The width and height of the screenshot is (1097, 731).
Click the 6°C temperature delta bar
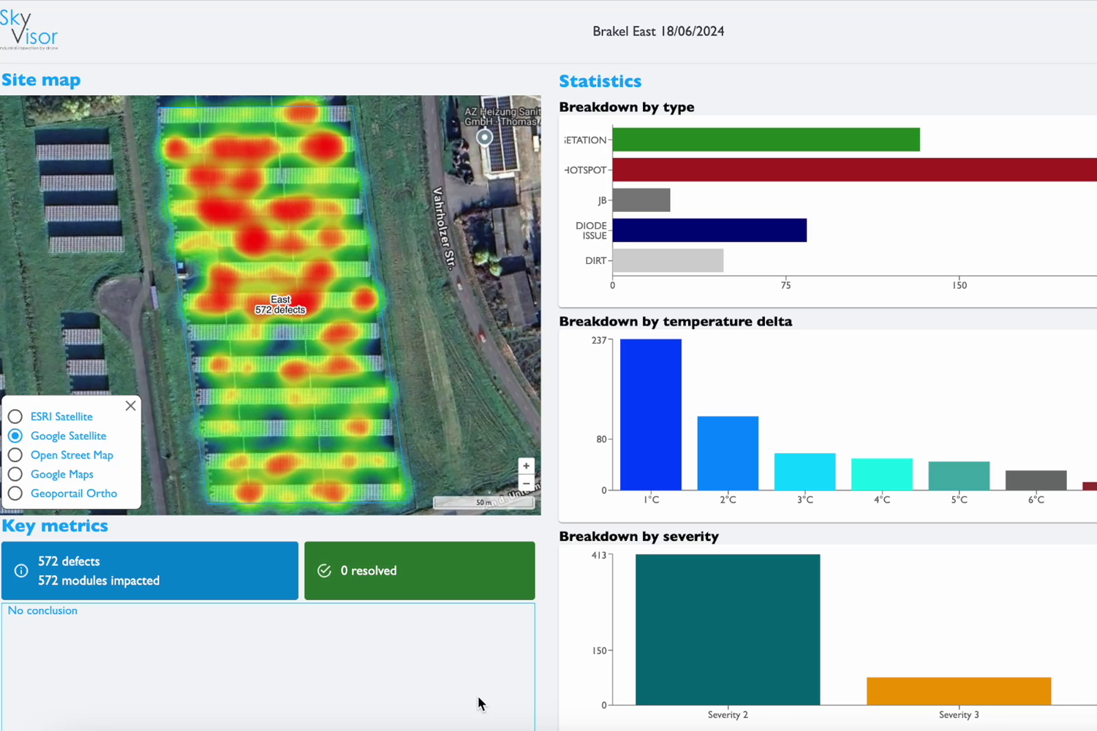pos(1036,480)
